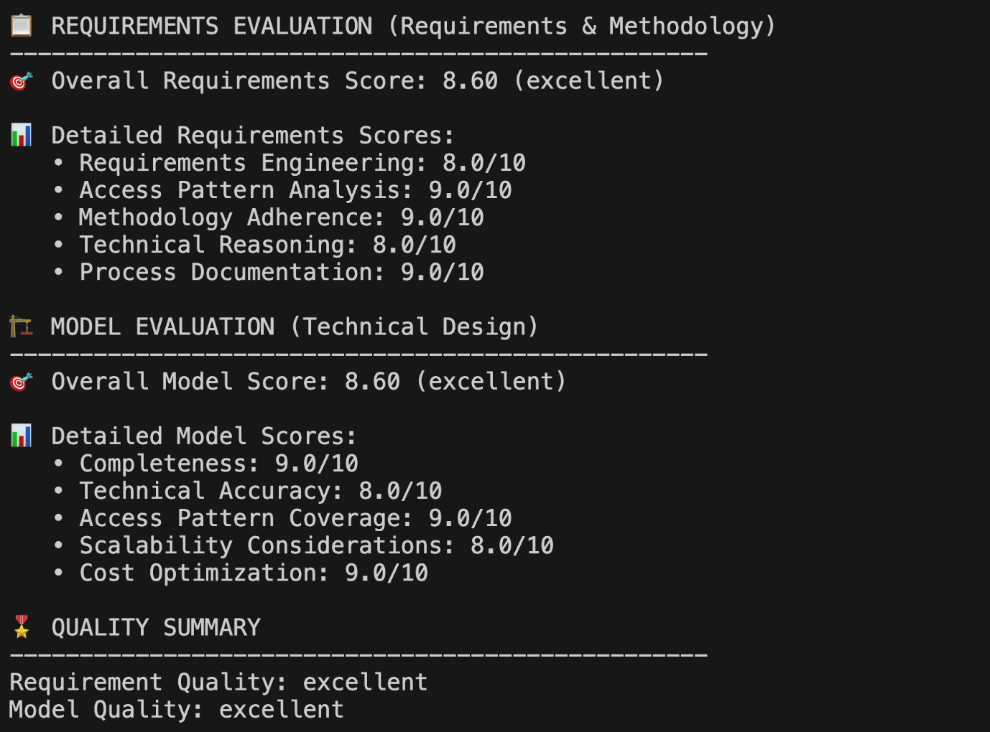This screenshot has height=732, width=990.
Task: Click the Technical Accuracy score line
Action: click(260, 491)
